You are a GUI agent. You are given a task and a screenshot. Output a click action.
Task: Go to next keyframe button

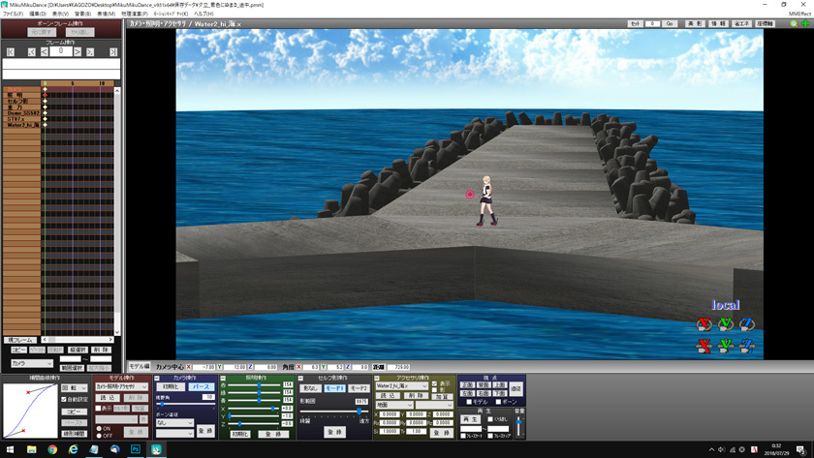[90, 52]
